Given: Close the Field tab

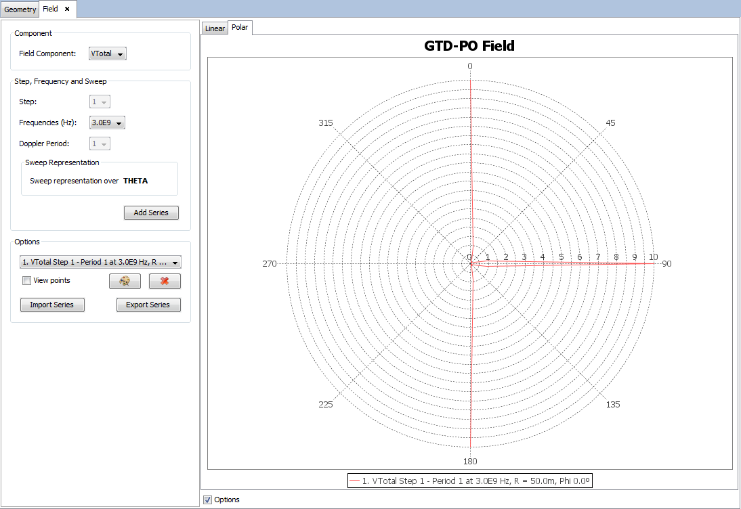Looking at the screenshot, I should pyautogui.click(x=67, y=9).
